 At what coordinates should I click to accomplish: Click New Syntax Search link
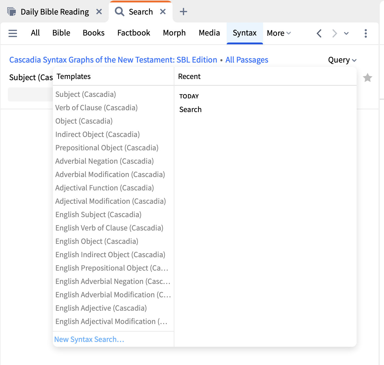click(89, 339)
